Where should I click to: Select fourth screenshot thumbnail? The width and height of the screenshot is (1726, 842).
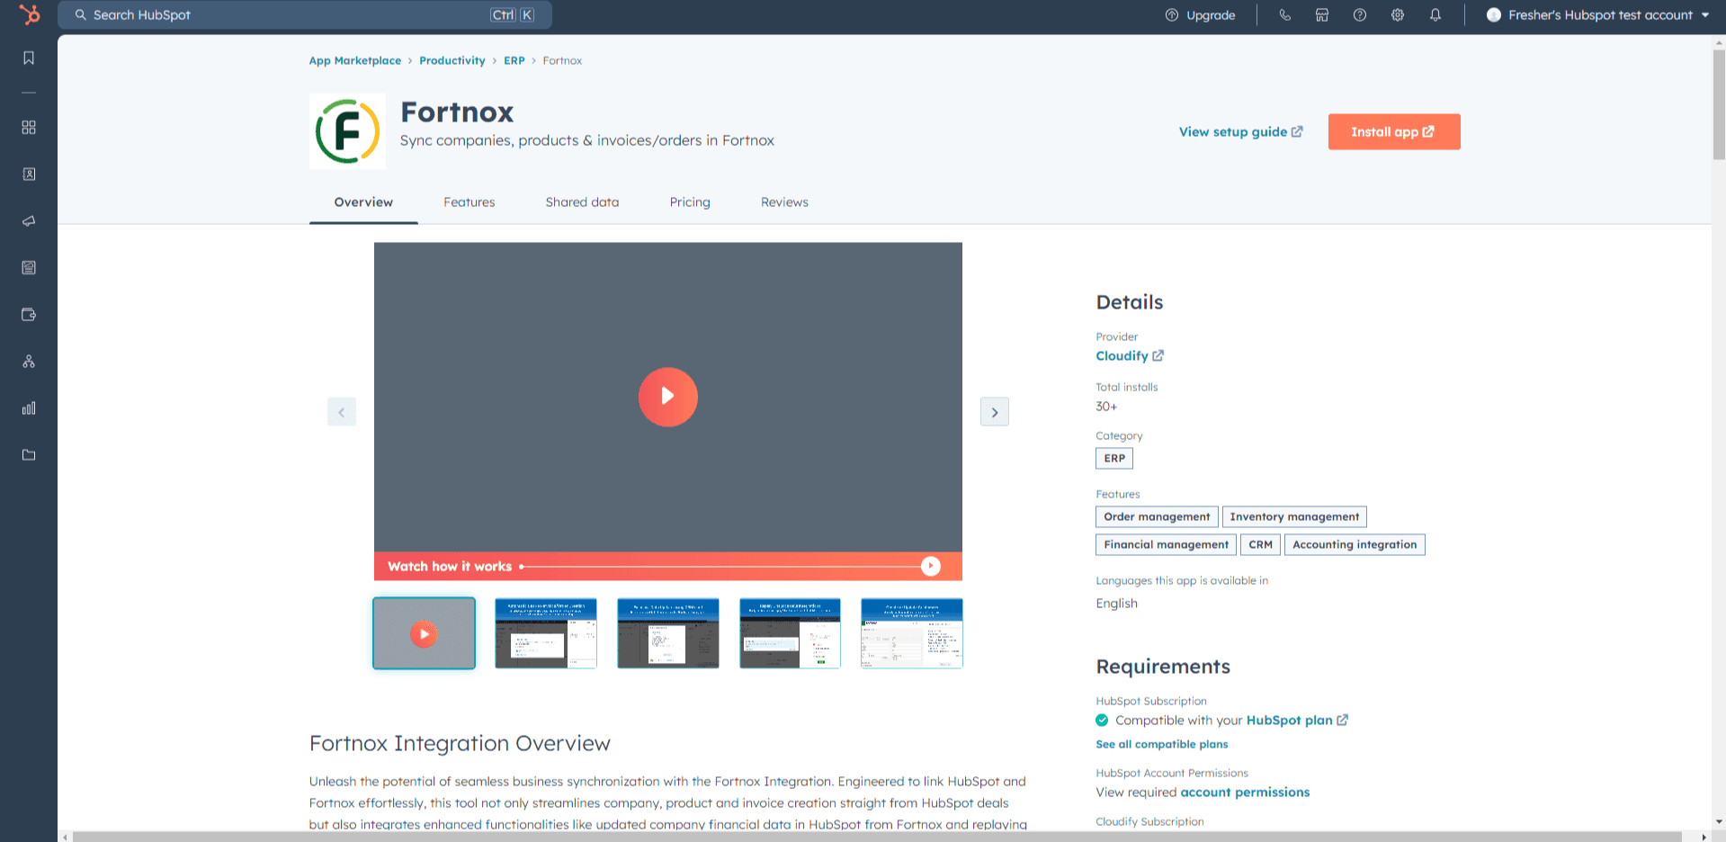coord(790,633)
